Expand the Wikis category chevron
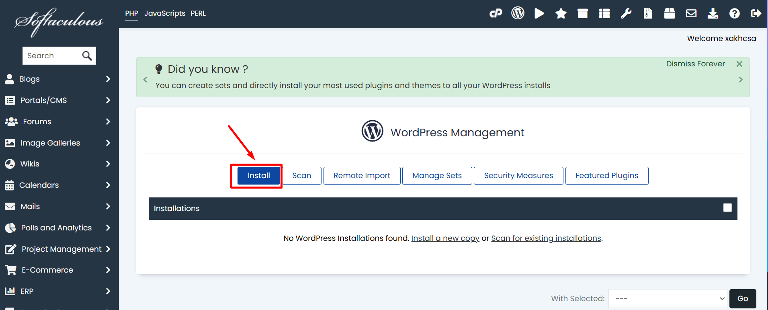768x310 pixels. [108, 164]
